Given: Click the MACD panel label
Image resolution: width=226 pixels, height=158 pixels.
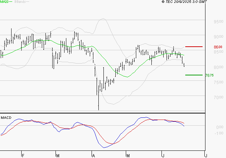Looking at the screenshot, I should point(6,117).
